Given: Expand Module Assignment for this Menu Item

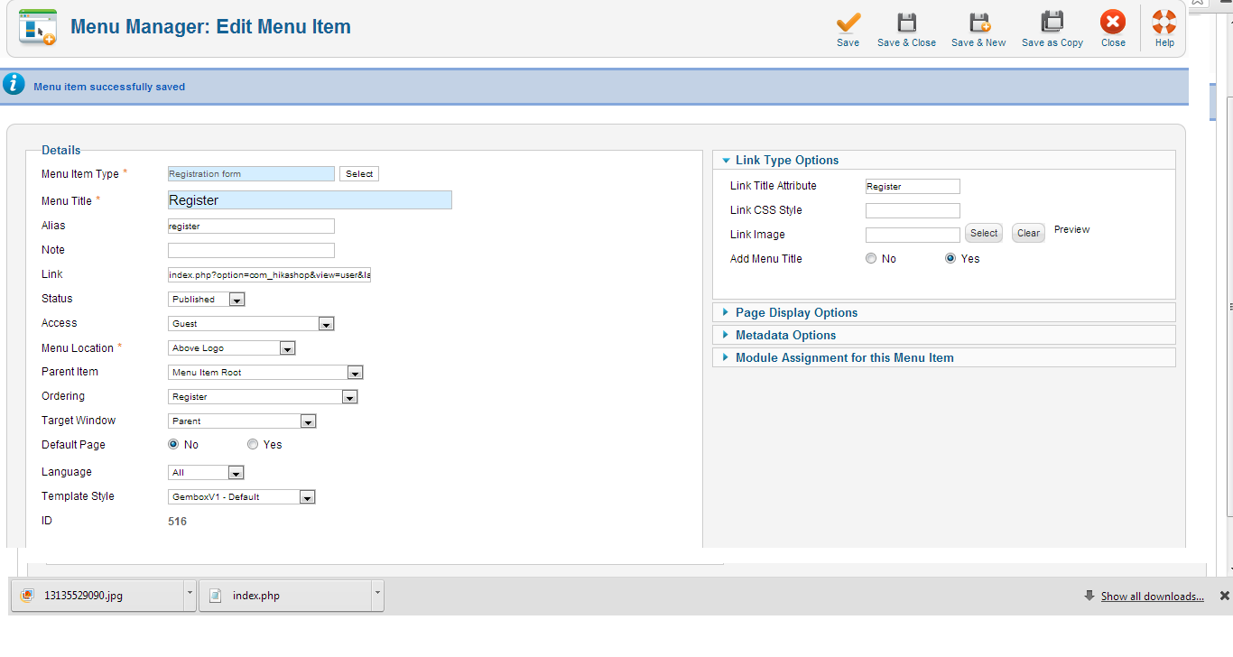Looking at the screenshot, I should [x=944, y=357].
